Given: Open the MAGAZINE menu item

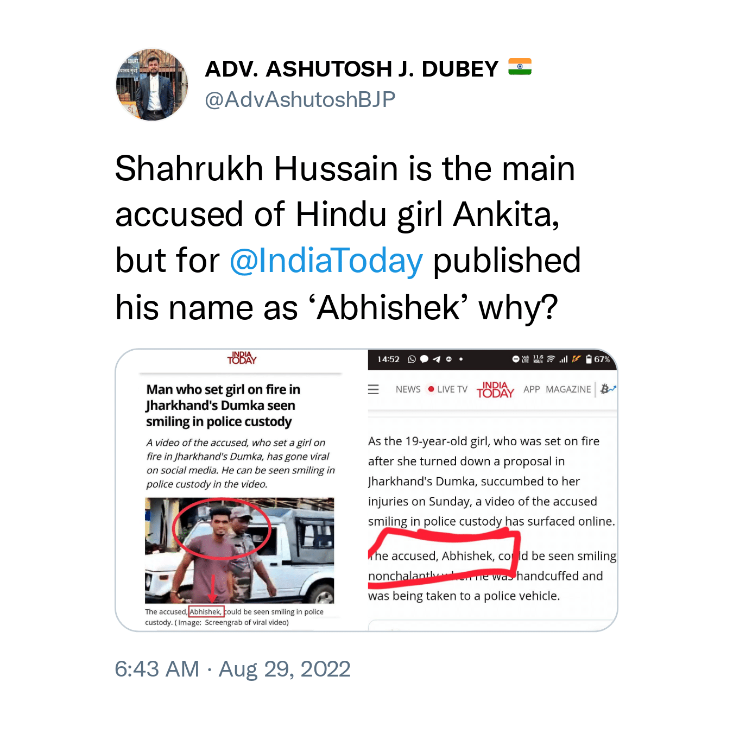Looking at the screenshot, I should 568,389.
